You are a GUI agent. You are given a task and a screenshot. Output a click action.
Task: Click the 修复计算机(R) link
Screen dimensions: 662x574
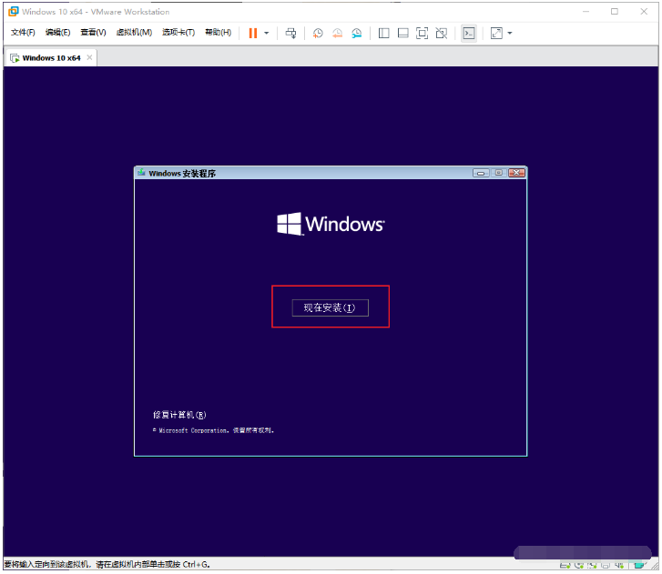coord(179,415)
